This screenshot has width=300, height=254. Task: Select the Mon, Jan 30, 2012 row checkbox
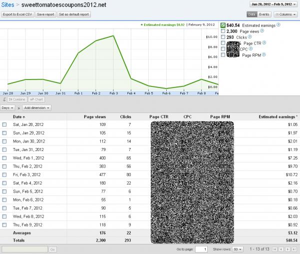point(4,141)
